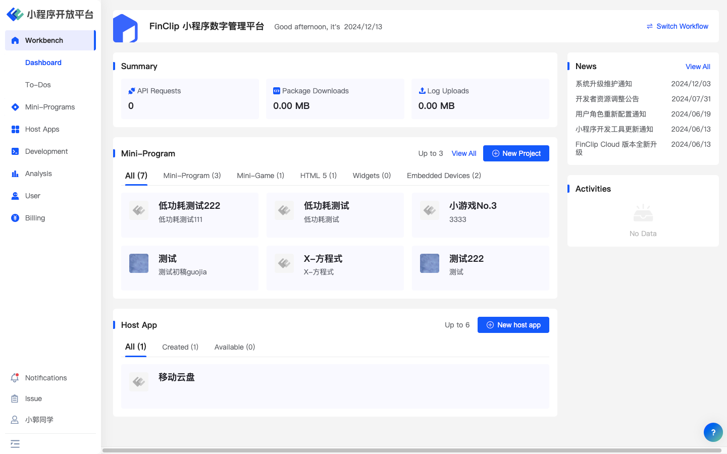Open the 测试222 mini-program thumbnail
This screenshot has width=727, height=454.
pyautogui.click(x=430, y=263)
